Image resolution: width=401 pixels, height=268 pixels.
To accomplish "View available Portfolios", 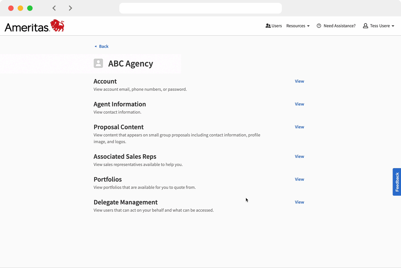I will [x=299, y=179].
